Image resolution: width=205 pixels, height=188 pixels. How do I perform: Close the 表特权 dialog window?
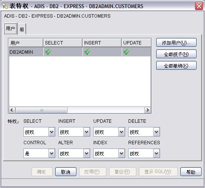(x=199, y=6)
